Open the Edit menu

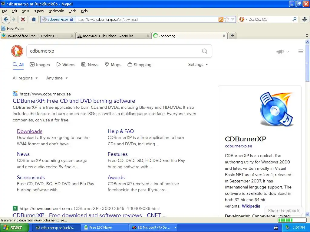coord(15,11)
